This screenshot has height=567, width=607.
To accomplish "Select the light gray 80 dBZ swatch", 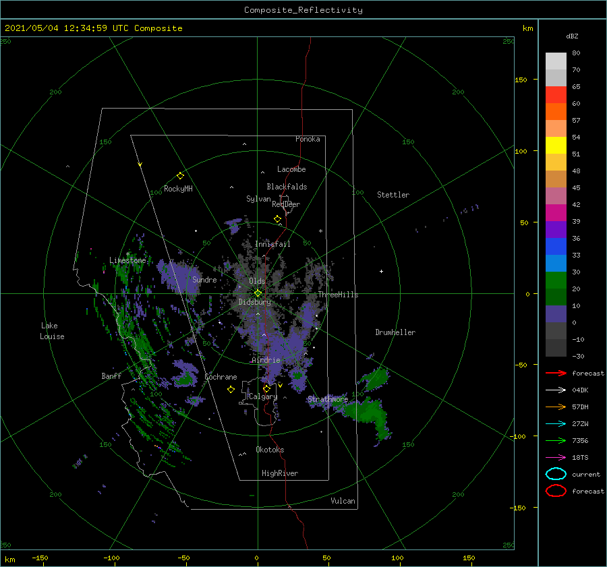I will pos(556,61).
